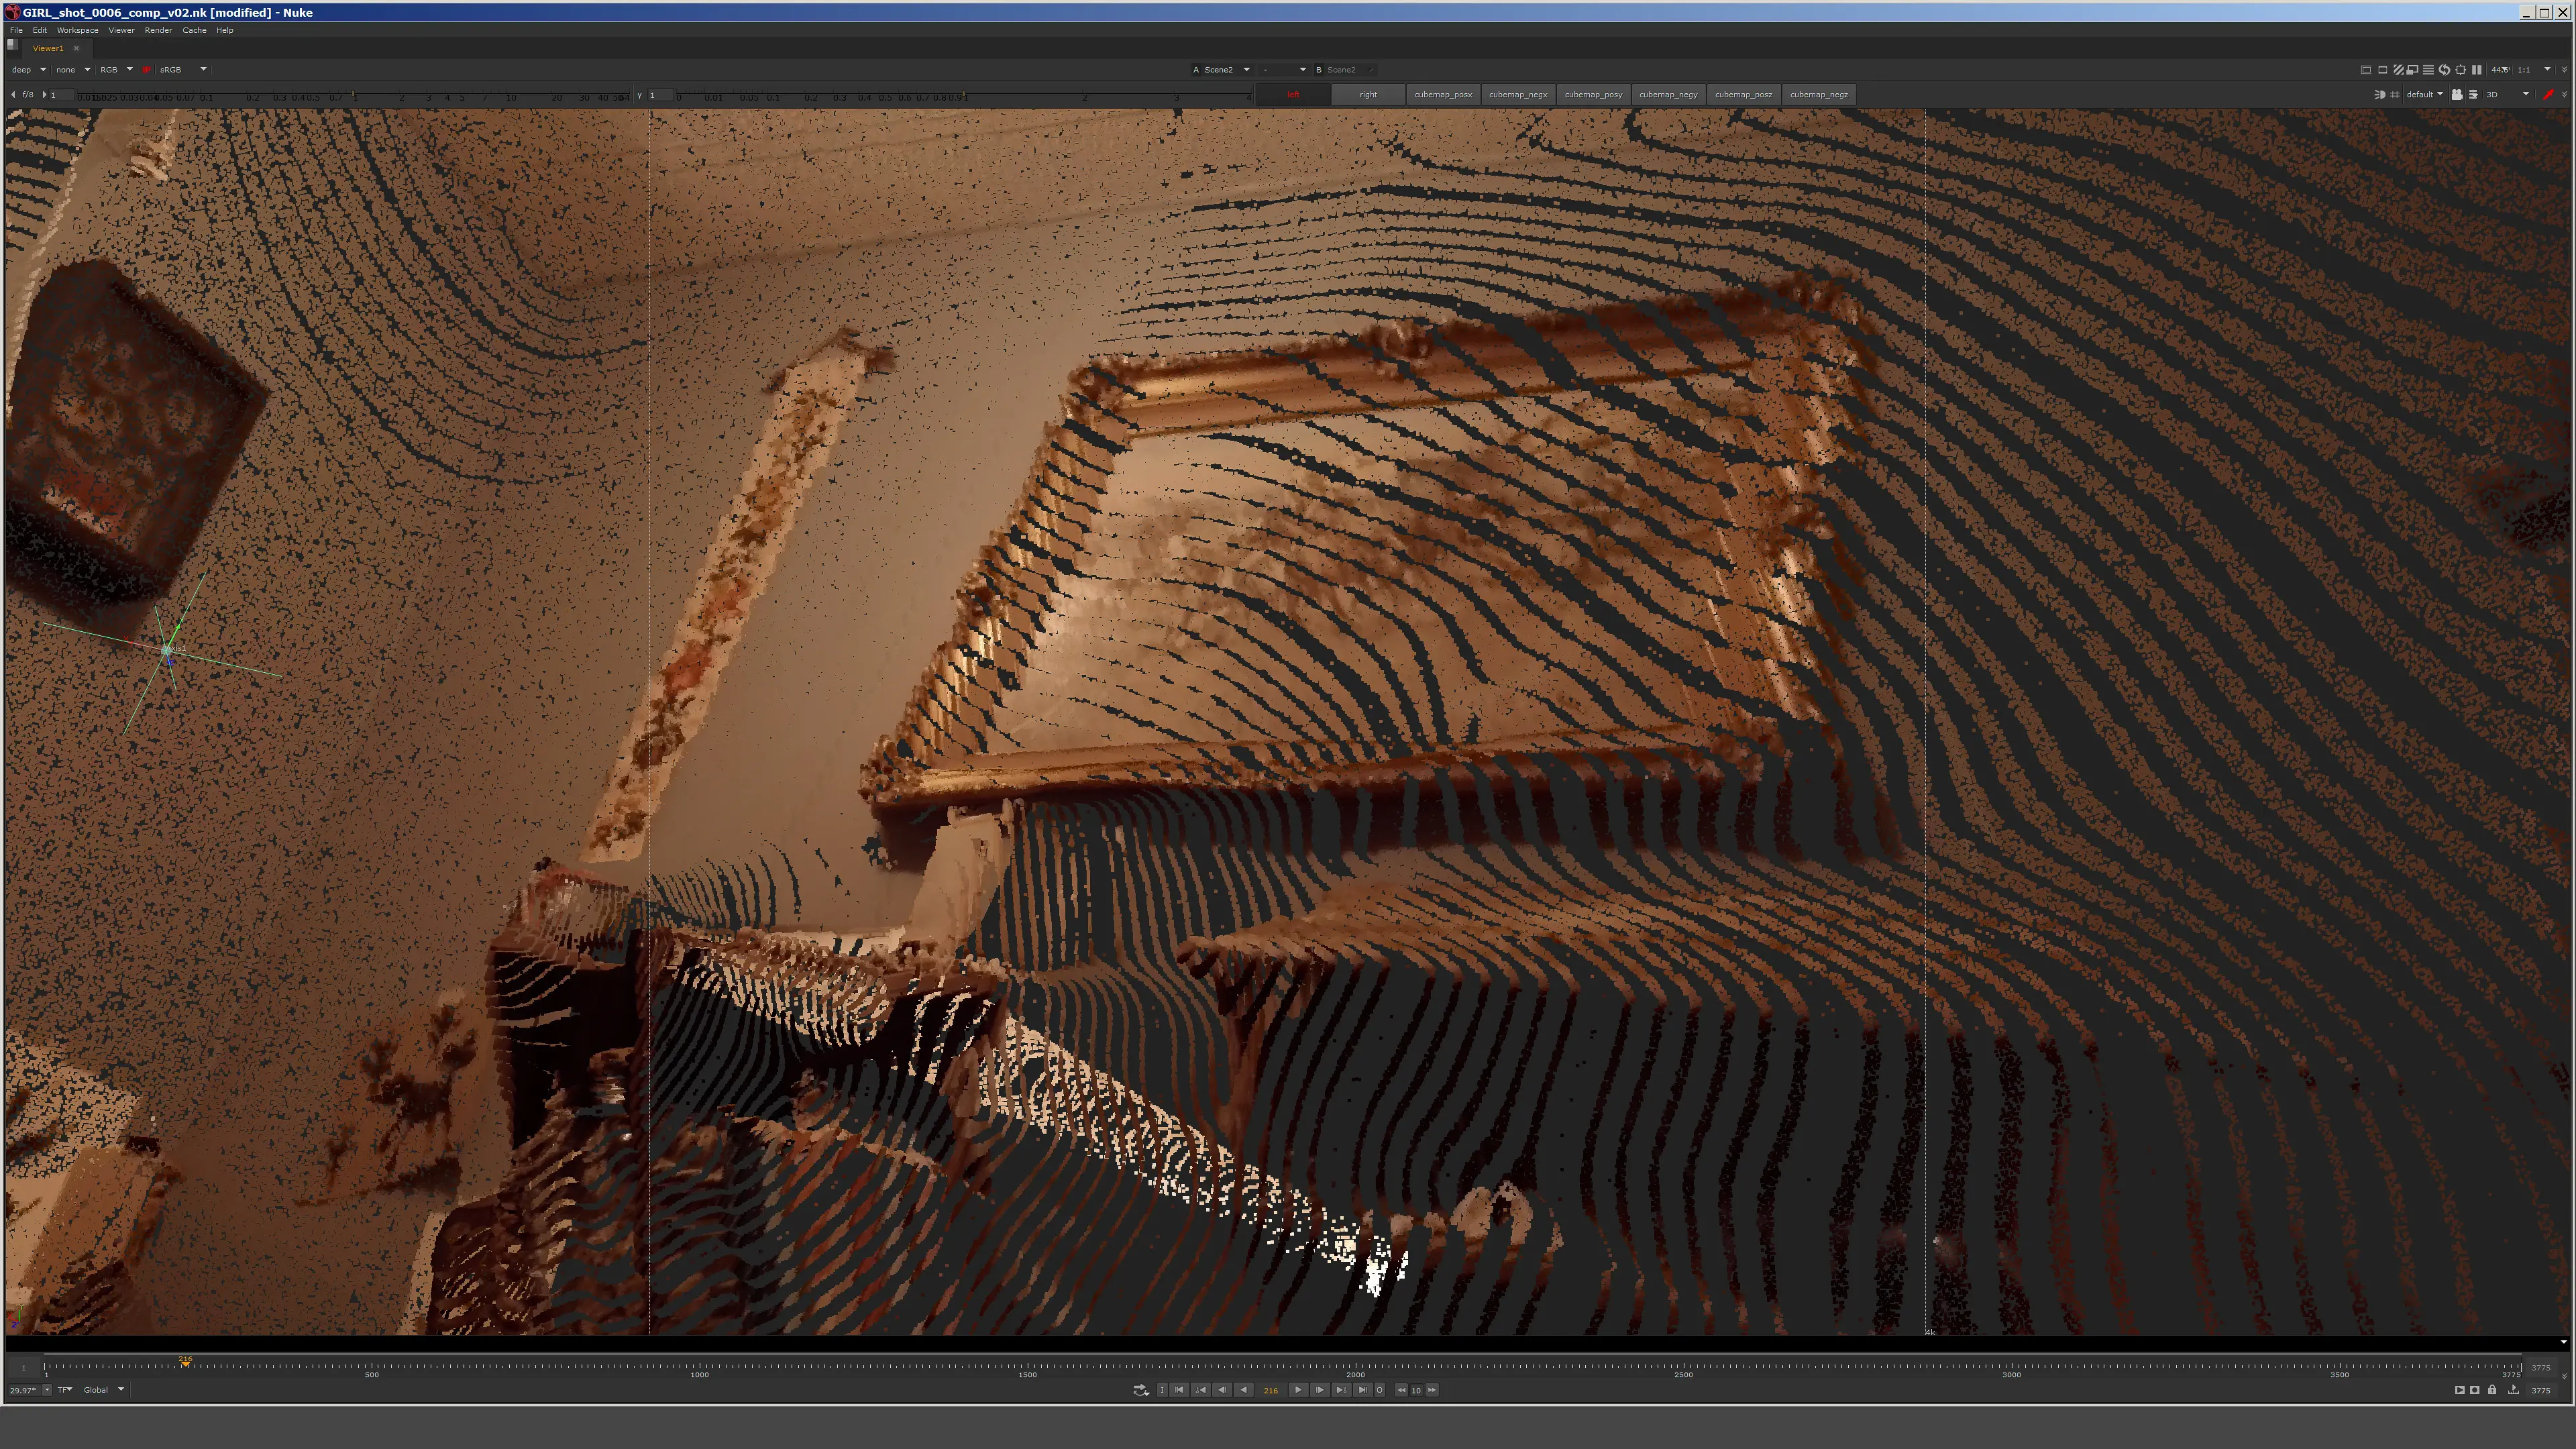Open the Edit menu

coord(39,30)
